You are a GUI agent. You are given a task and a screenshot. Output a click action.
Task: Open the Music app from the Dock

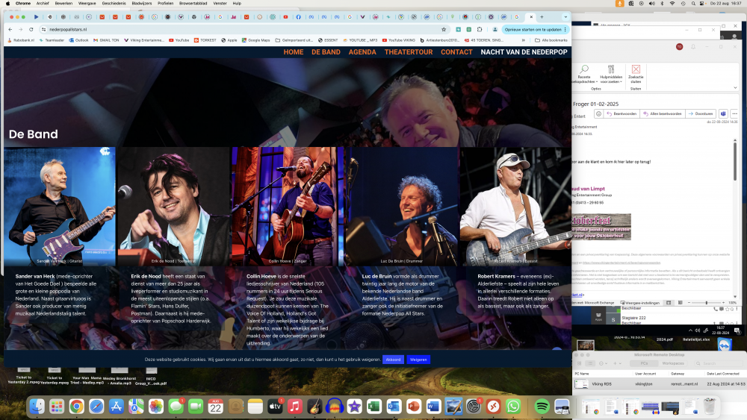click(295, 407)
